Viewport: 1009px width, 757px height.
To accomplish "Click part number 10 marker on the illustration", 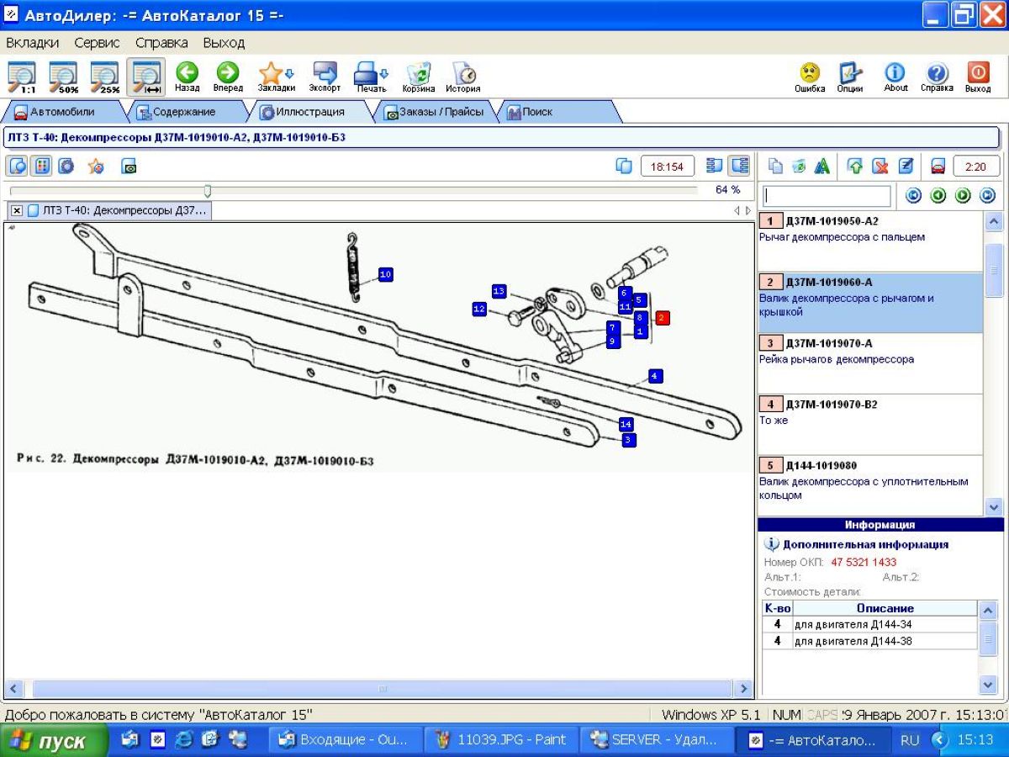I will 385,274.
